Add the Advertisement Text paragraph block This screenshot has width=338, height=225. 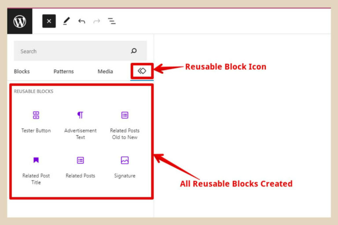(80, 115)
